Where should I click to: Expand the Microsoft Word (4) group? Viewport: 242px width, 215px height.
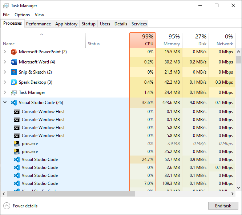[x=5, y=62]
